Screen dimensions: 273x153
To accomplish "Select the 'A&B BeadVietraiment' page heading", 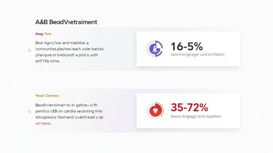I will tap(66, 22).
